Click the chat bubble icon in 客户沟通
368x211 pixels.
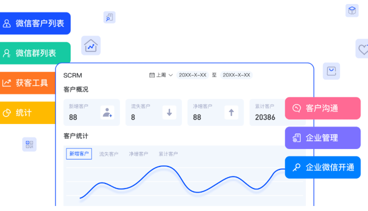[x=296, y=108]
